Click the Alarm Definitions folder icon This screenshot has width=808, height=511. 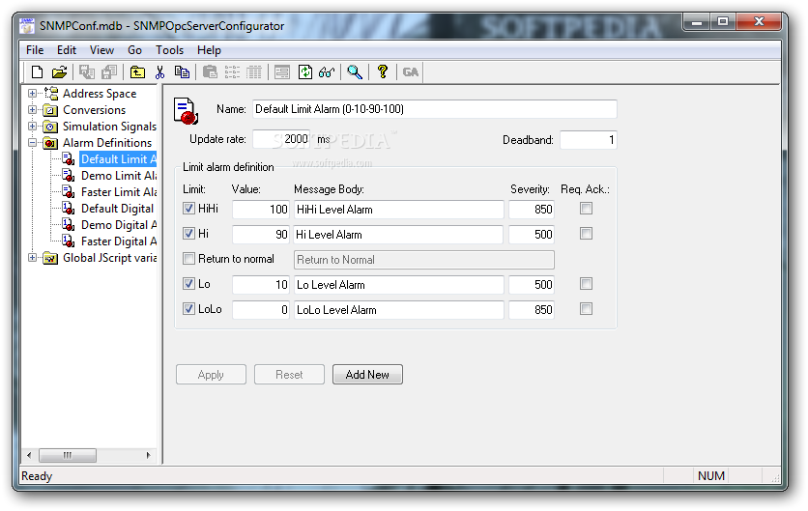coord(50,143)
